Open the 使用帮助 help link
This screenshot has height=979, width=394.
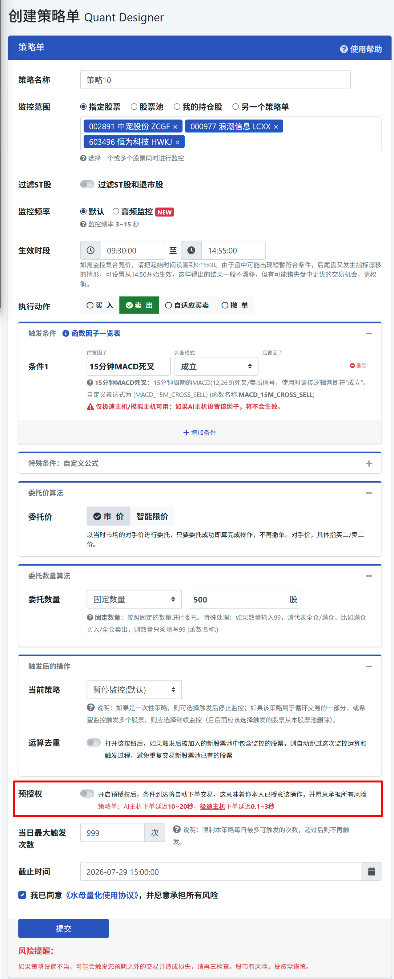coord(361,49)
